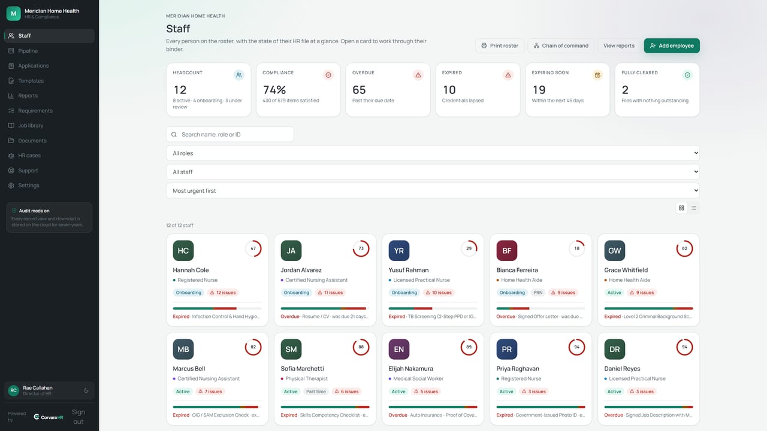Open Chain of command
767x431 pixels.
coord(561,45)
